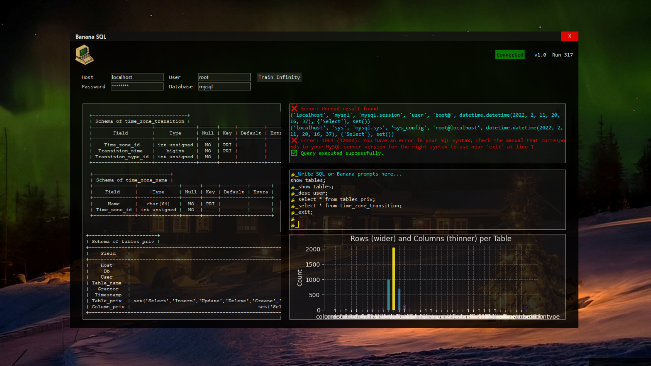Click the Train Infinity button
The height and width of the screenshot is (366, 651).
click(279, 77)
